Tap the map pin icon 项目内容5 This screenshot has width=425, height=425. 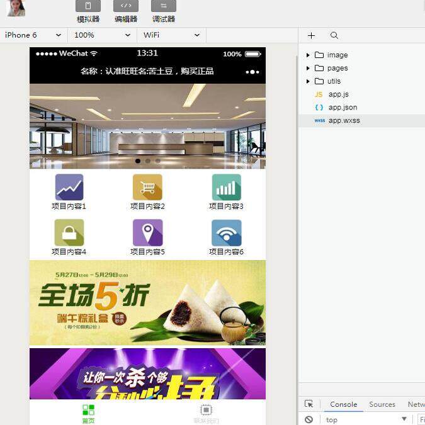click(148, 232)
